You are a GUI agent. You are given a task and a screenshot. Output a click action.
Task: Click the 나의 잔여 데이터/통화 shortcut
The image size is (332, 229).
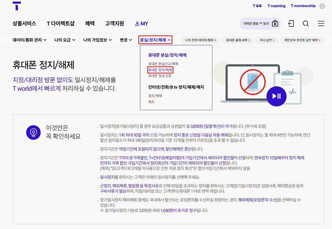[201, 40]
